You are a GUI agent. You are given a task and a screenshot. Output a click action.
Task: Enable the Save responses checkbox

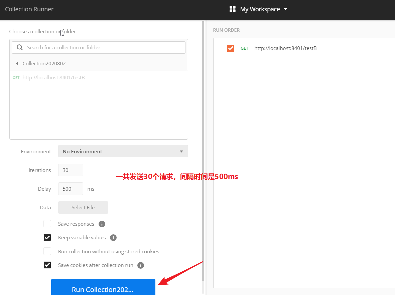coord(47,224)
